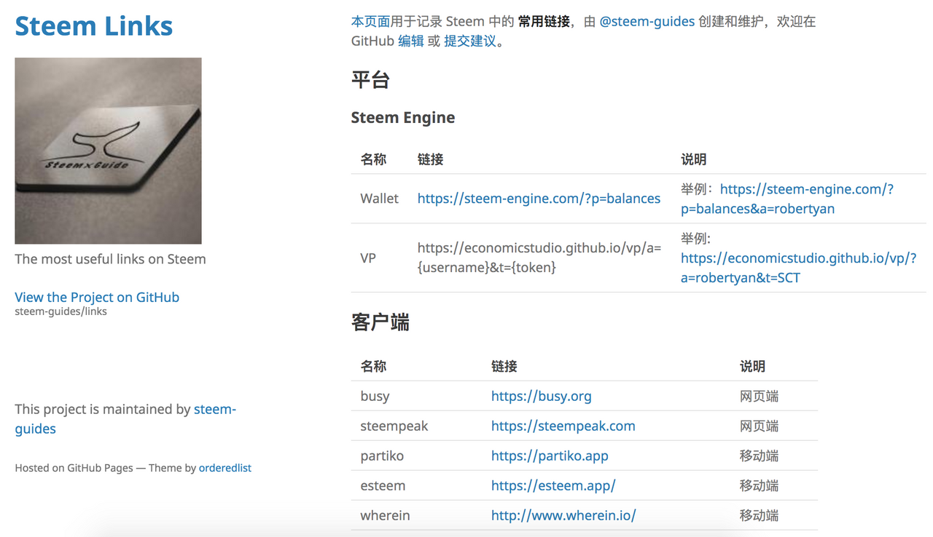The height and width of the screenshot is (537, 933).
Task: Click 说明 header in 客户端 table
Action: (x=752, y=366)
